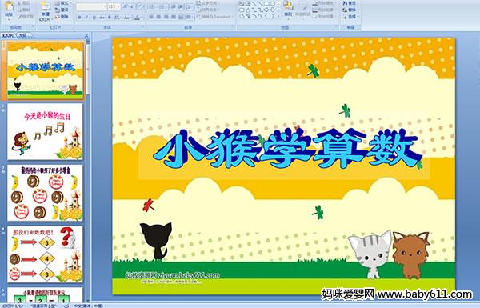Image resolution: width=480 pixels, height=308 pixels.
Task: Toggle Underline text formatting
Action: (94, 18)
